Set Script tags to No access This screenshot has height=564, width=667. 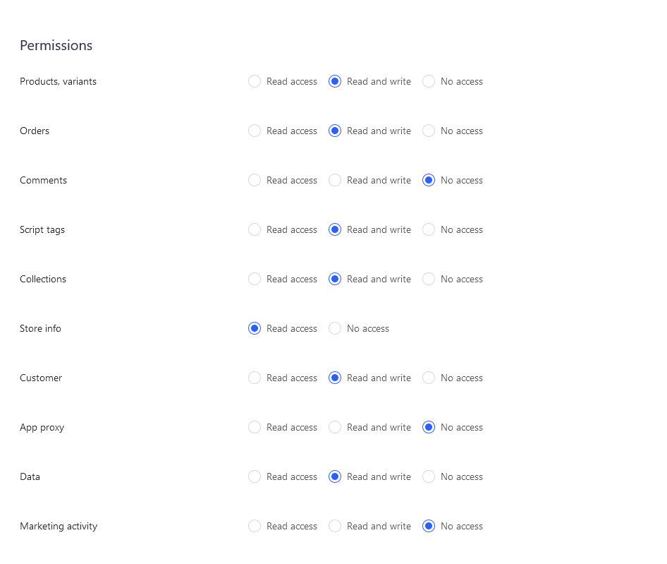click(x=429, y=229)
